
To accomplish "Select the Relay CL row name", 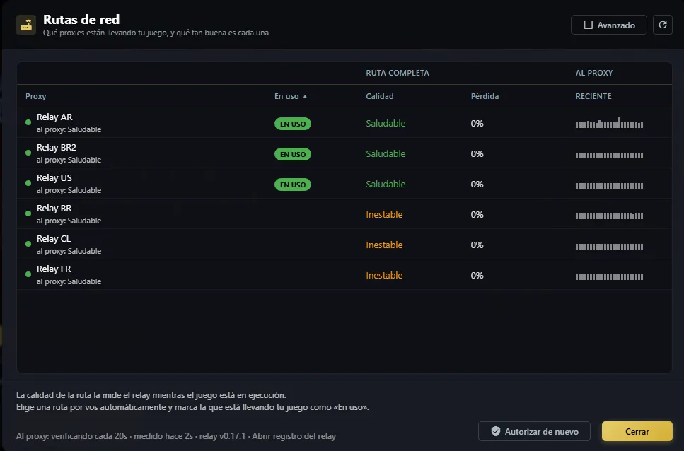I will point(54,239).
